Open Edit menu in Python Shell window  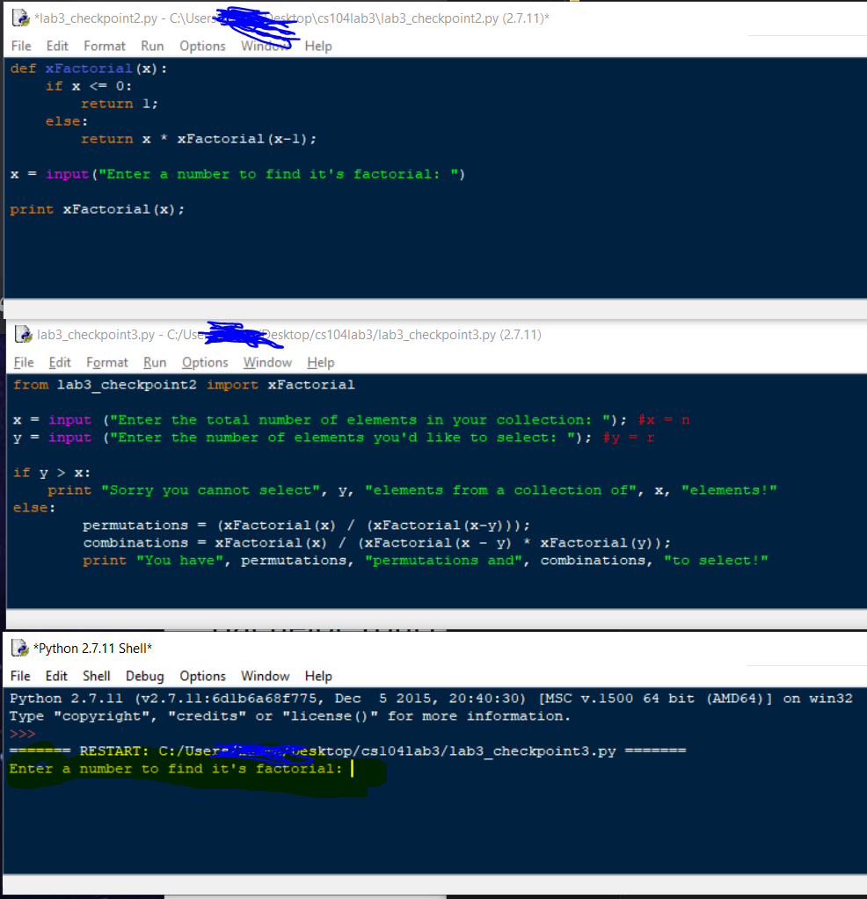tap(56, 676)
